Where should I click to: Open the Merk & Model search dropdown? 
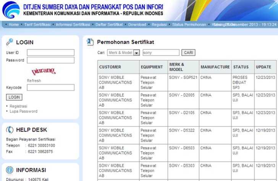pos(136,53)
